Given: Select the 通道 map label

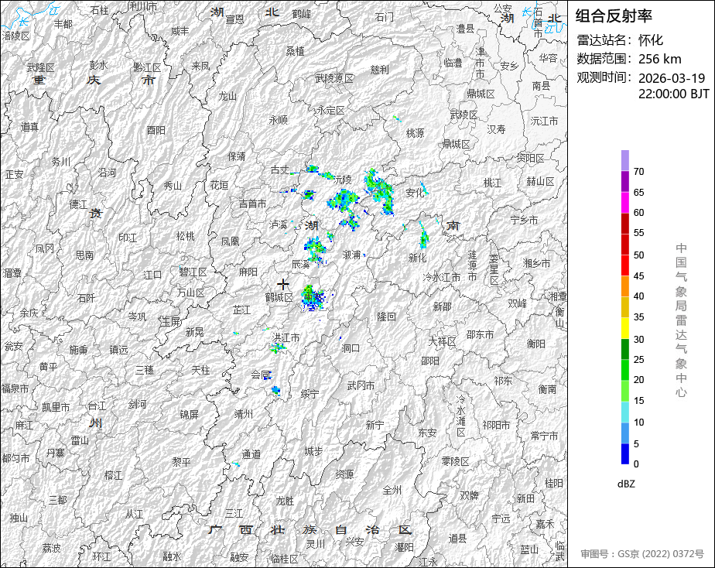Looking at the screenshot, I should tap(251, 454).
